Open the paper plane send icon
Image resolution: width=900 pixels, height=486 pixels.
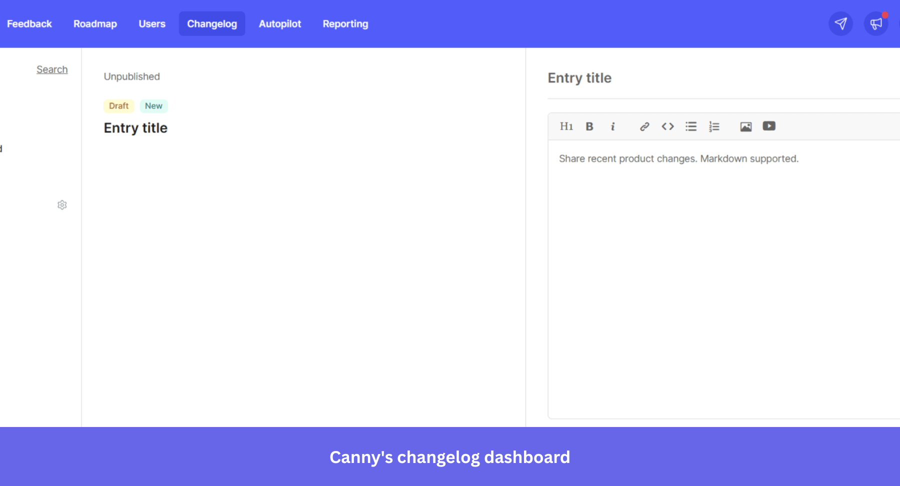click(x=840, y=23)
